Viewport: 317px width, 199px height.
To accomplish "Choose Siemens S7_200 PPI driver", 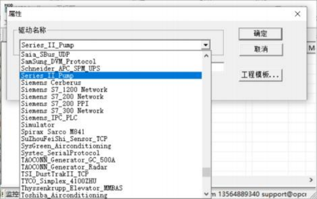I will tap(111, 104).
